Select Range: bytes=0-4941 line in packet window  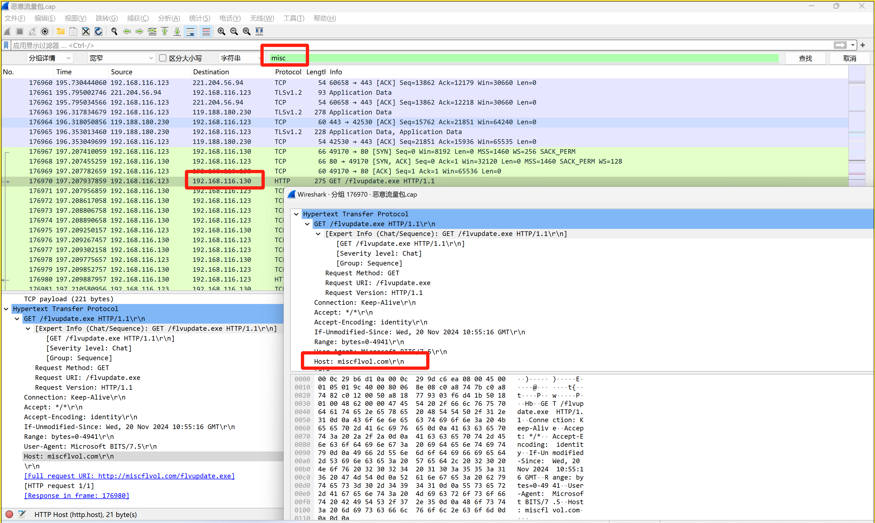pos(359,342)
